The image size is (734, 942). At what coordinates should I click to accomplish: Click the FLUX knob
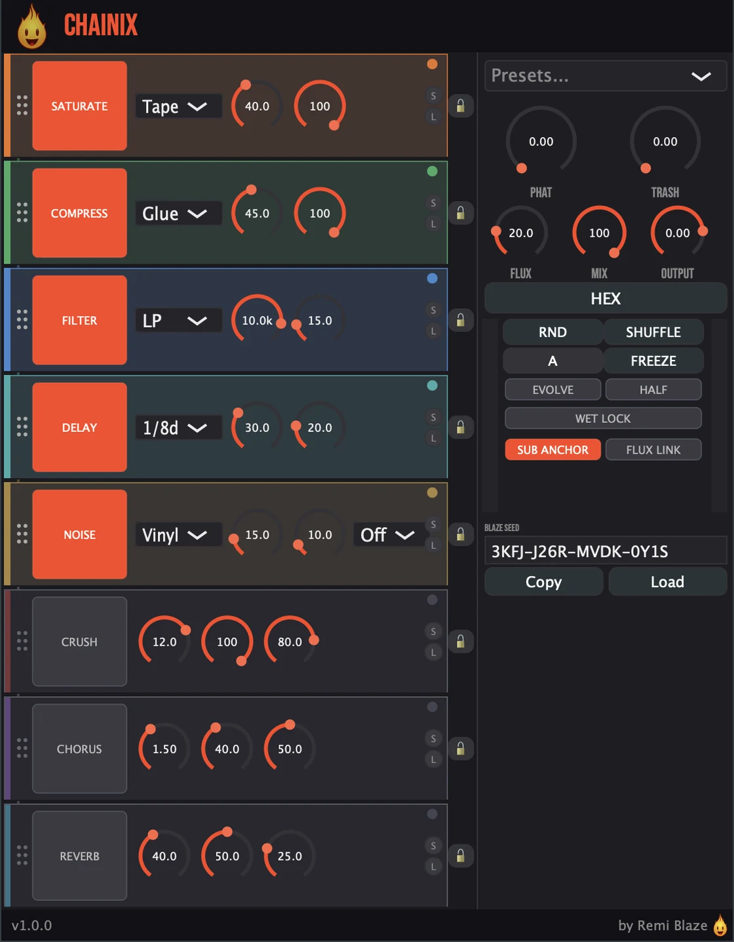click(521, 233)
